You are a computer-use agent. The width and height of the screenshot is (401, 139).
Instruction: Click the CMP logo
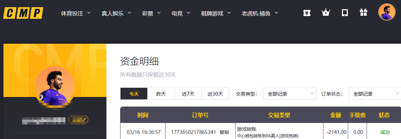click(x=23, y=13)
